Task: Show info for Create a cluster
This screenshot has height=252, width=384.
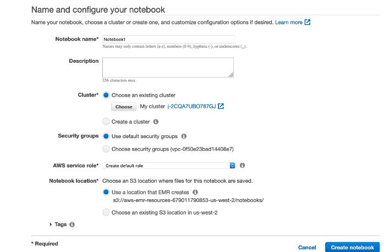Action: pos(156,122)
